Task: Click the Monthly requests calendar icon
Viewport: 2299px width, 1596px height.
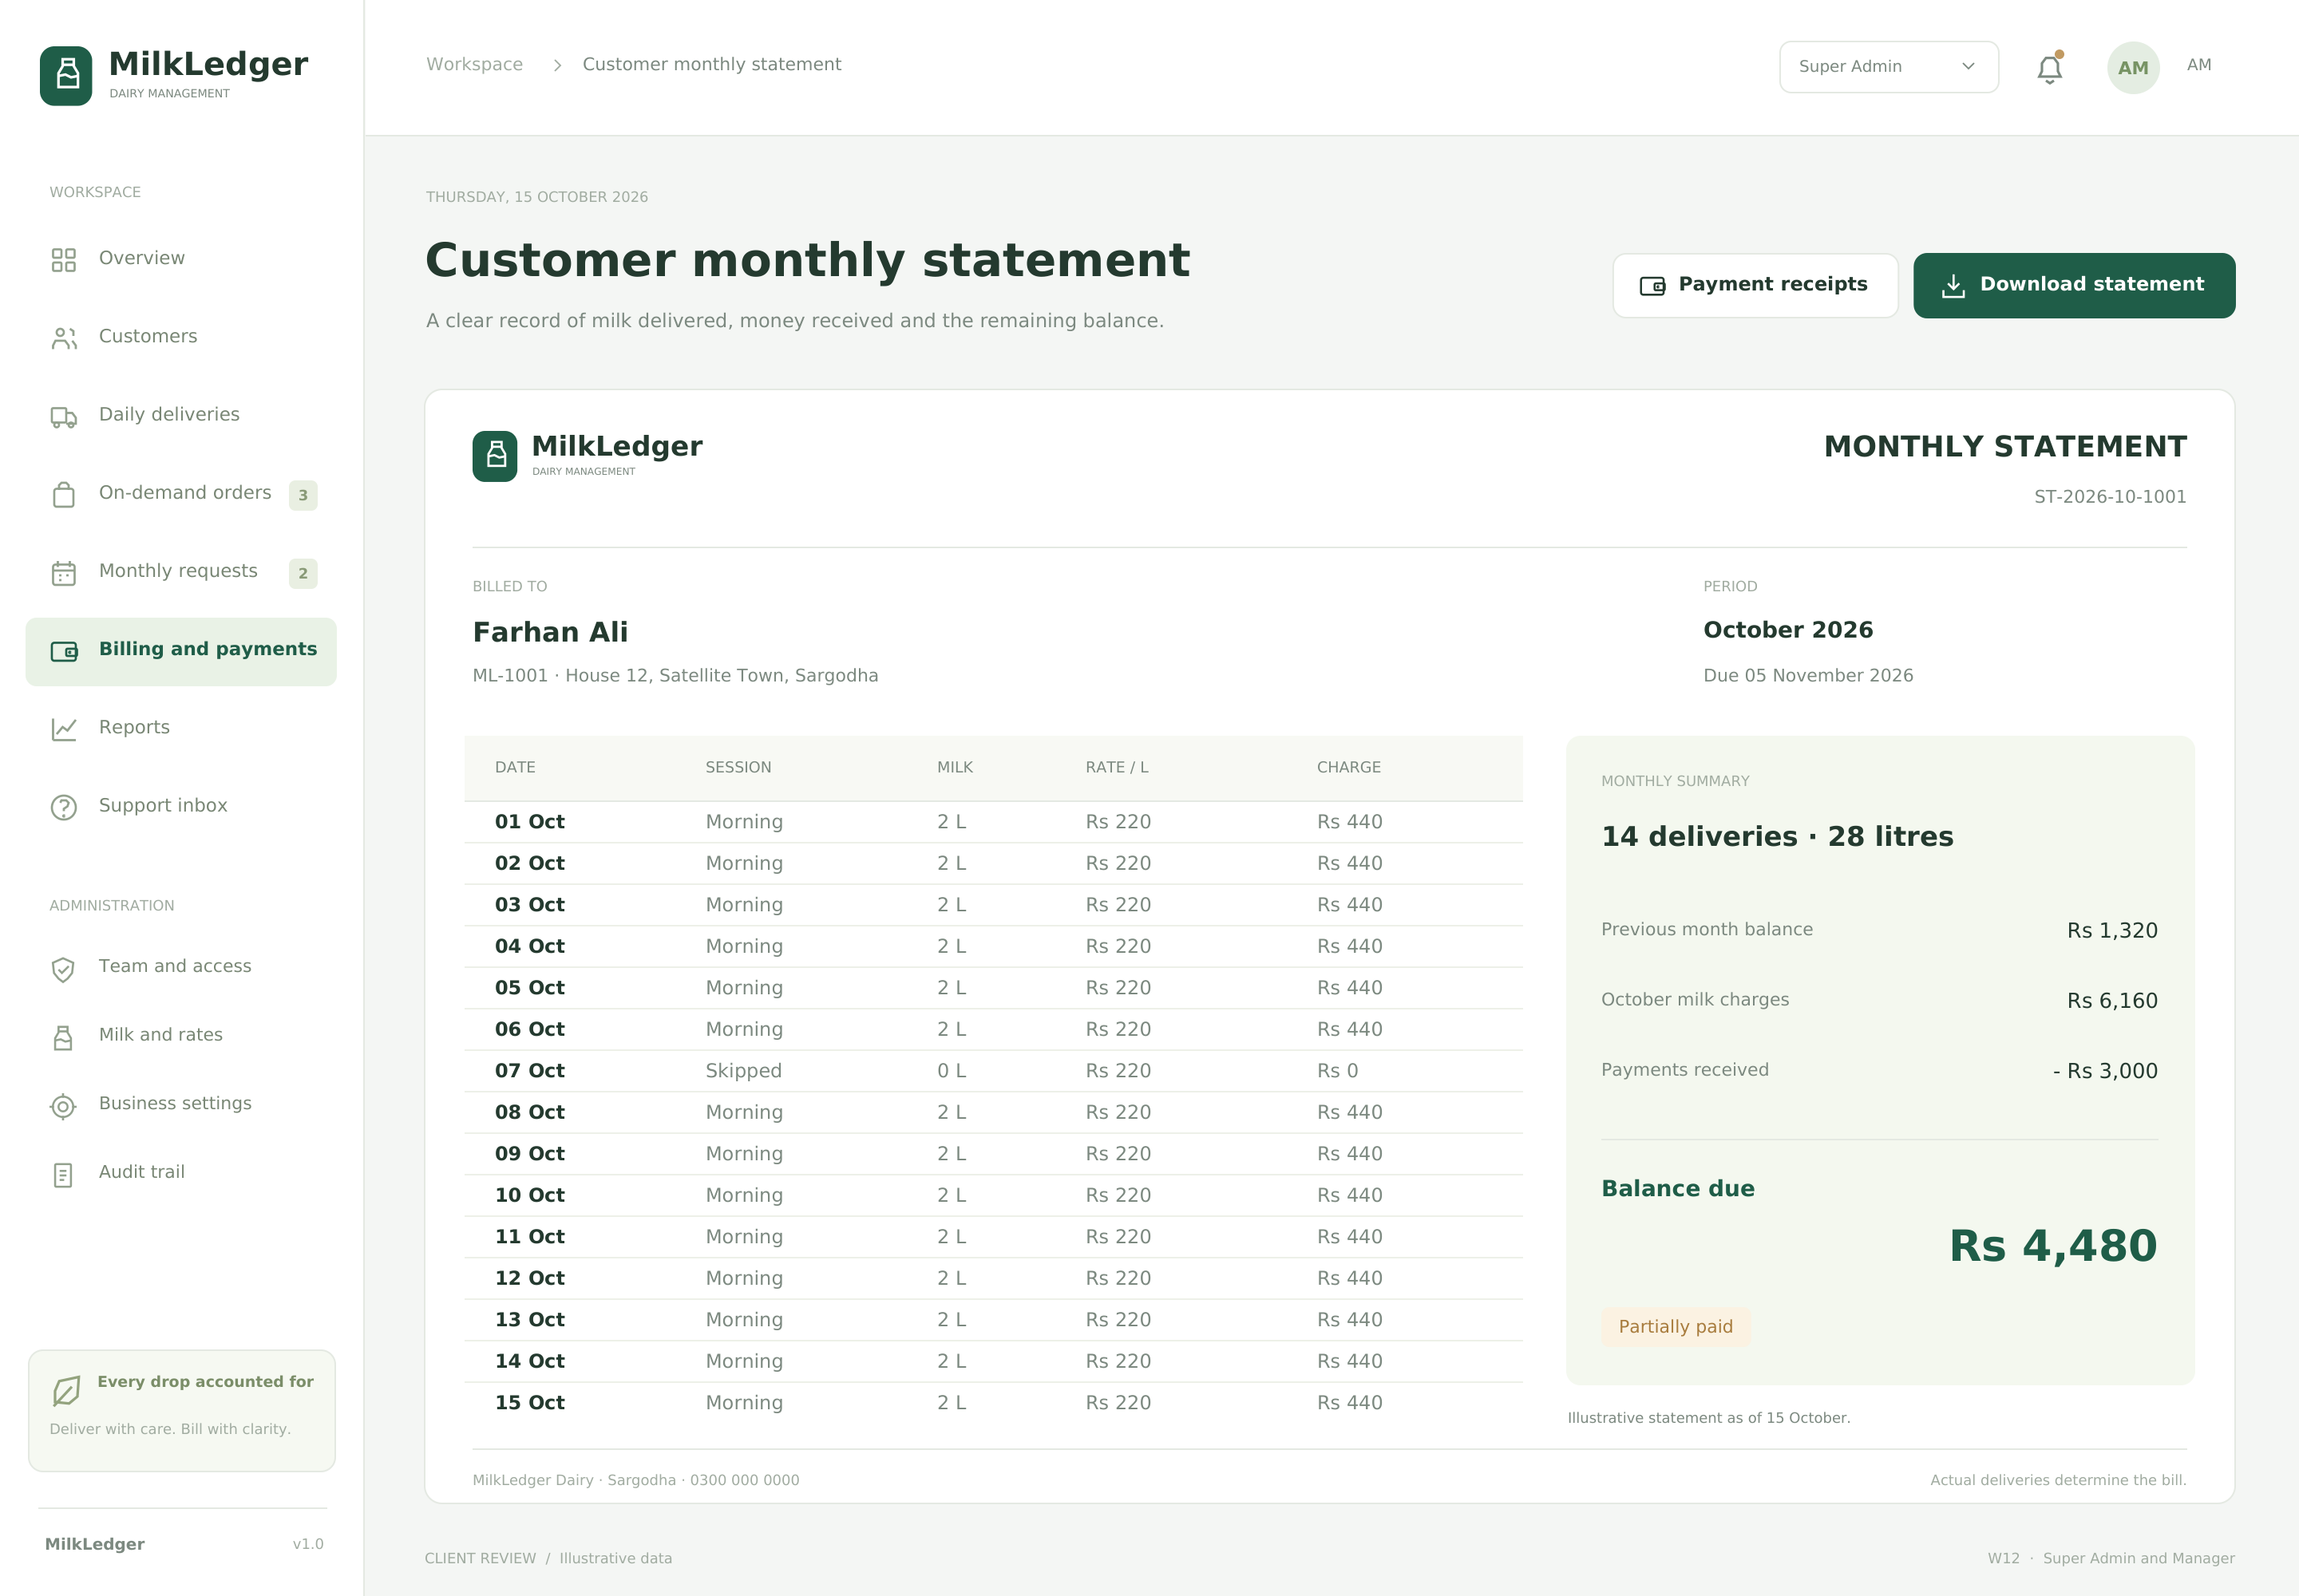Action: pyautogui.click(x=64, y=573)
